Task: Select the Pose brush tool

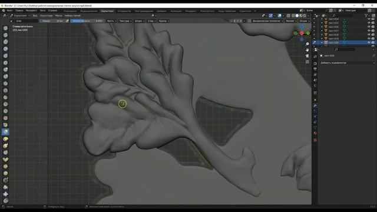Action: click(5, 160)
